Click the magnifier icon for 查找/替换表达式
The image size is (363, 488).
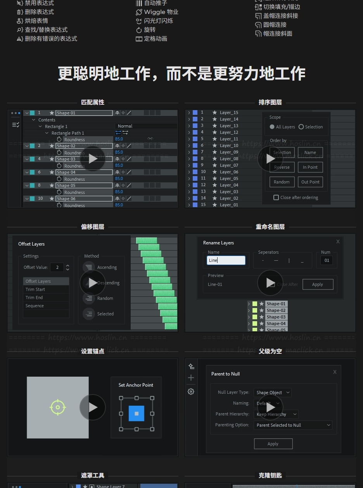20,30
